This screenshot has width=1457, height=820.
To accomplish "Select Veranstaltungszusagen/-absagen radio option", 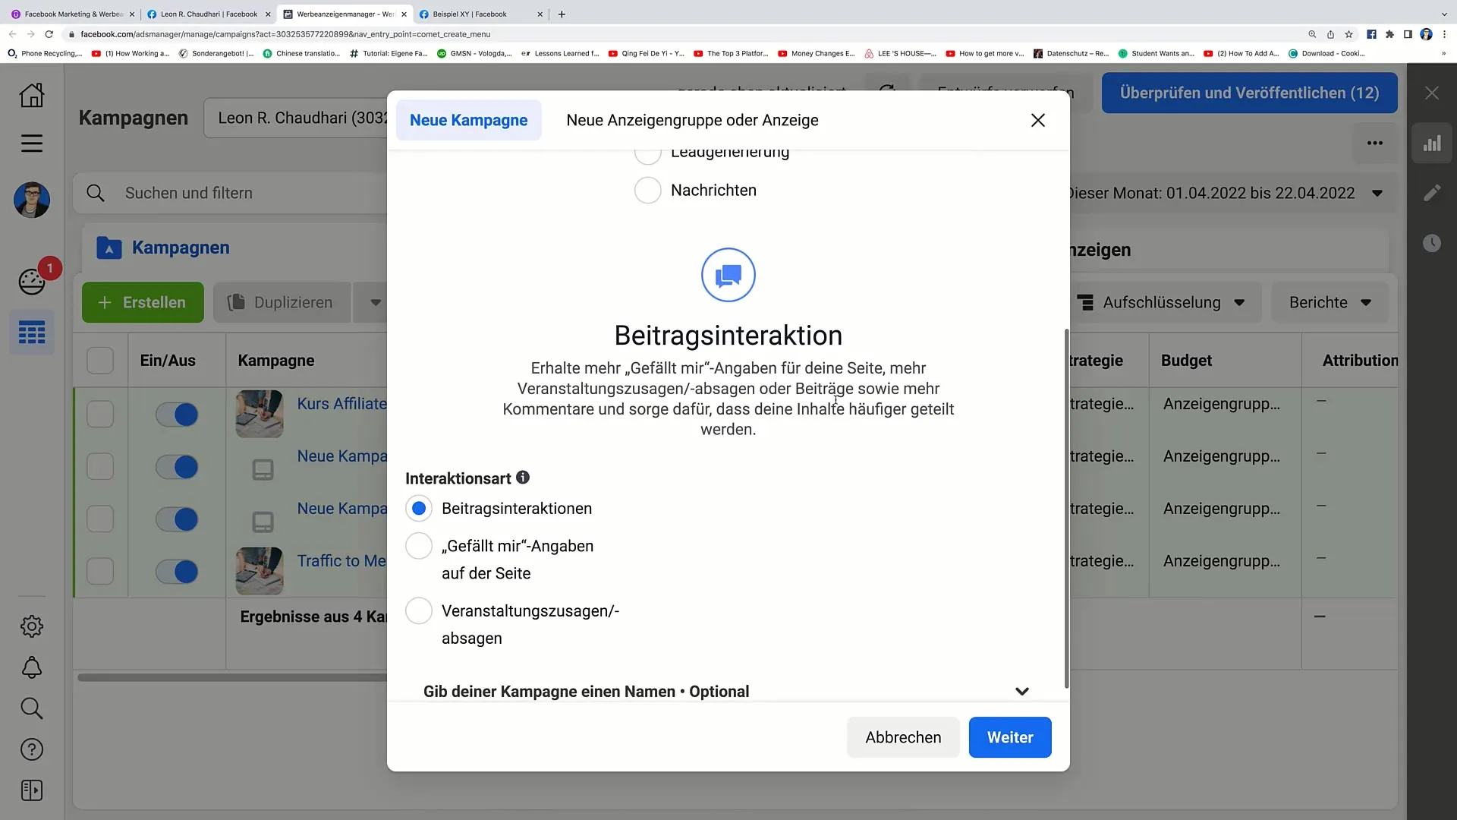I will (x=419, y=610).
